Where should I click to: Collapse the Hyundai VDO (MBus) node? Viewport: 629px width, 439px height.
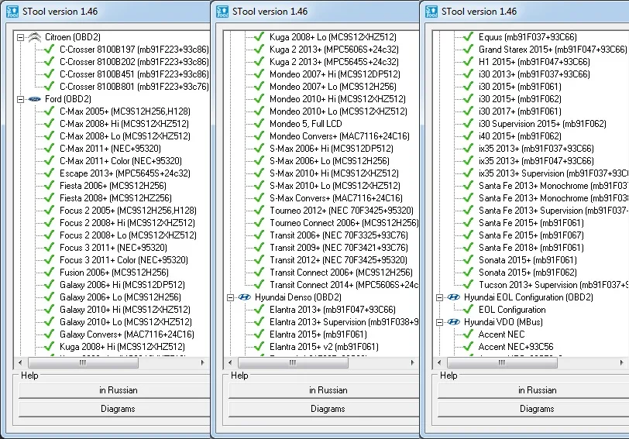pos(440,322)
